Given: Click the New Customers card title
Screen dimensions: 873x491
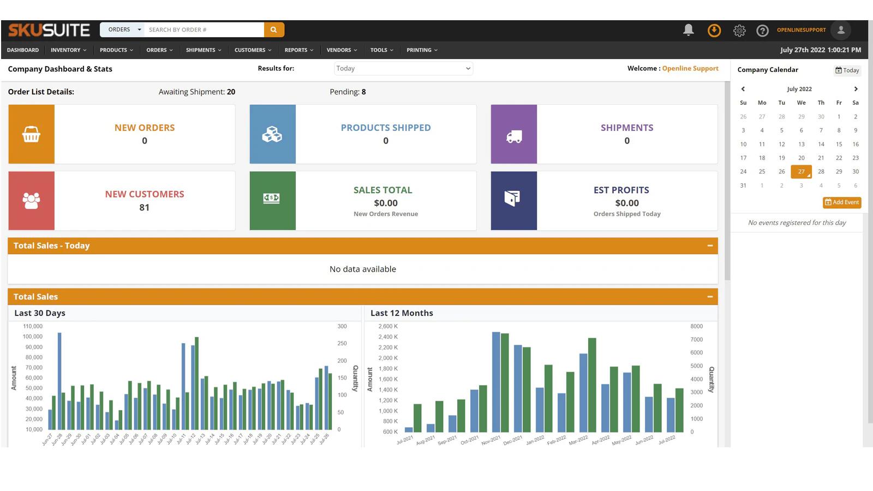Looking at the screenshot, I should click(x=145, y=194).
